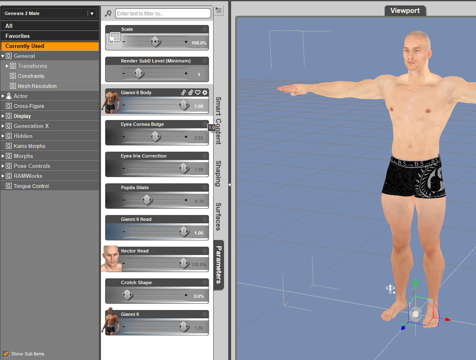Open gear for Hector Head
Image resolution: width=476 pixels, height=360 pixels.
[205, 251]
